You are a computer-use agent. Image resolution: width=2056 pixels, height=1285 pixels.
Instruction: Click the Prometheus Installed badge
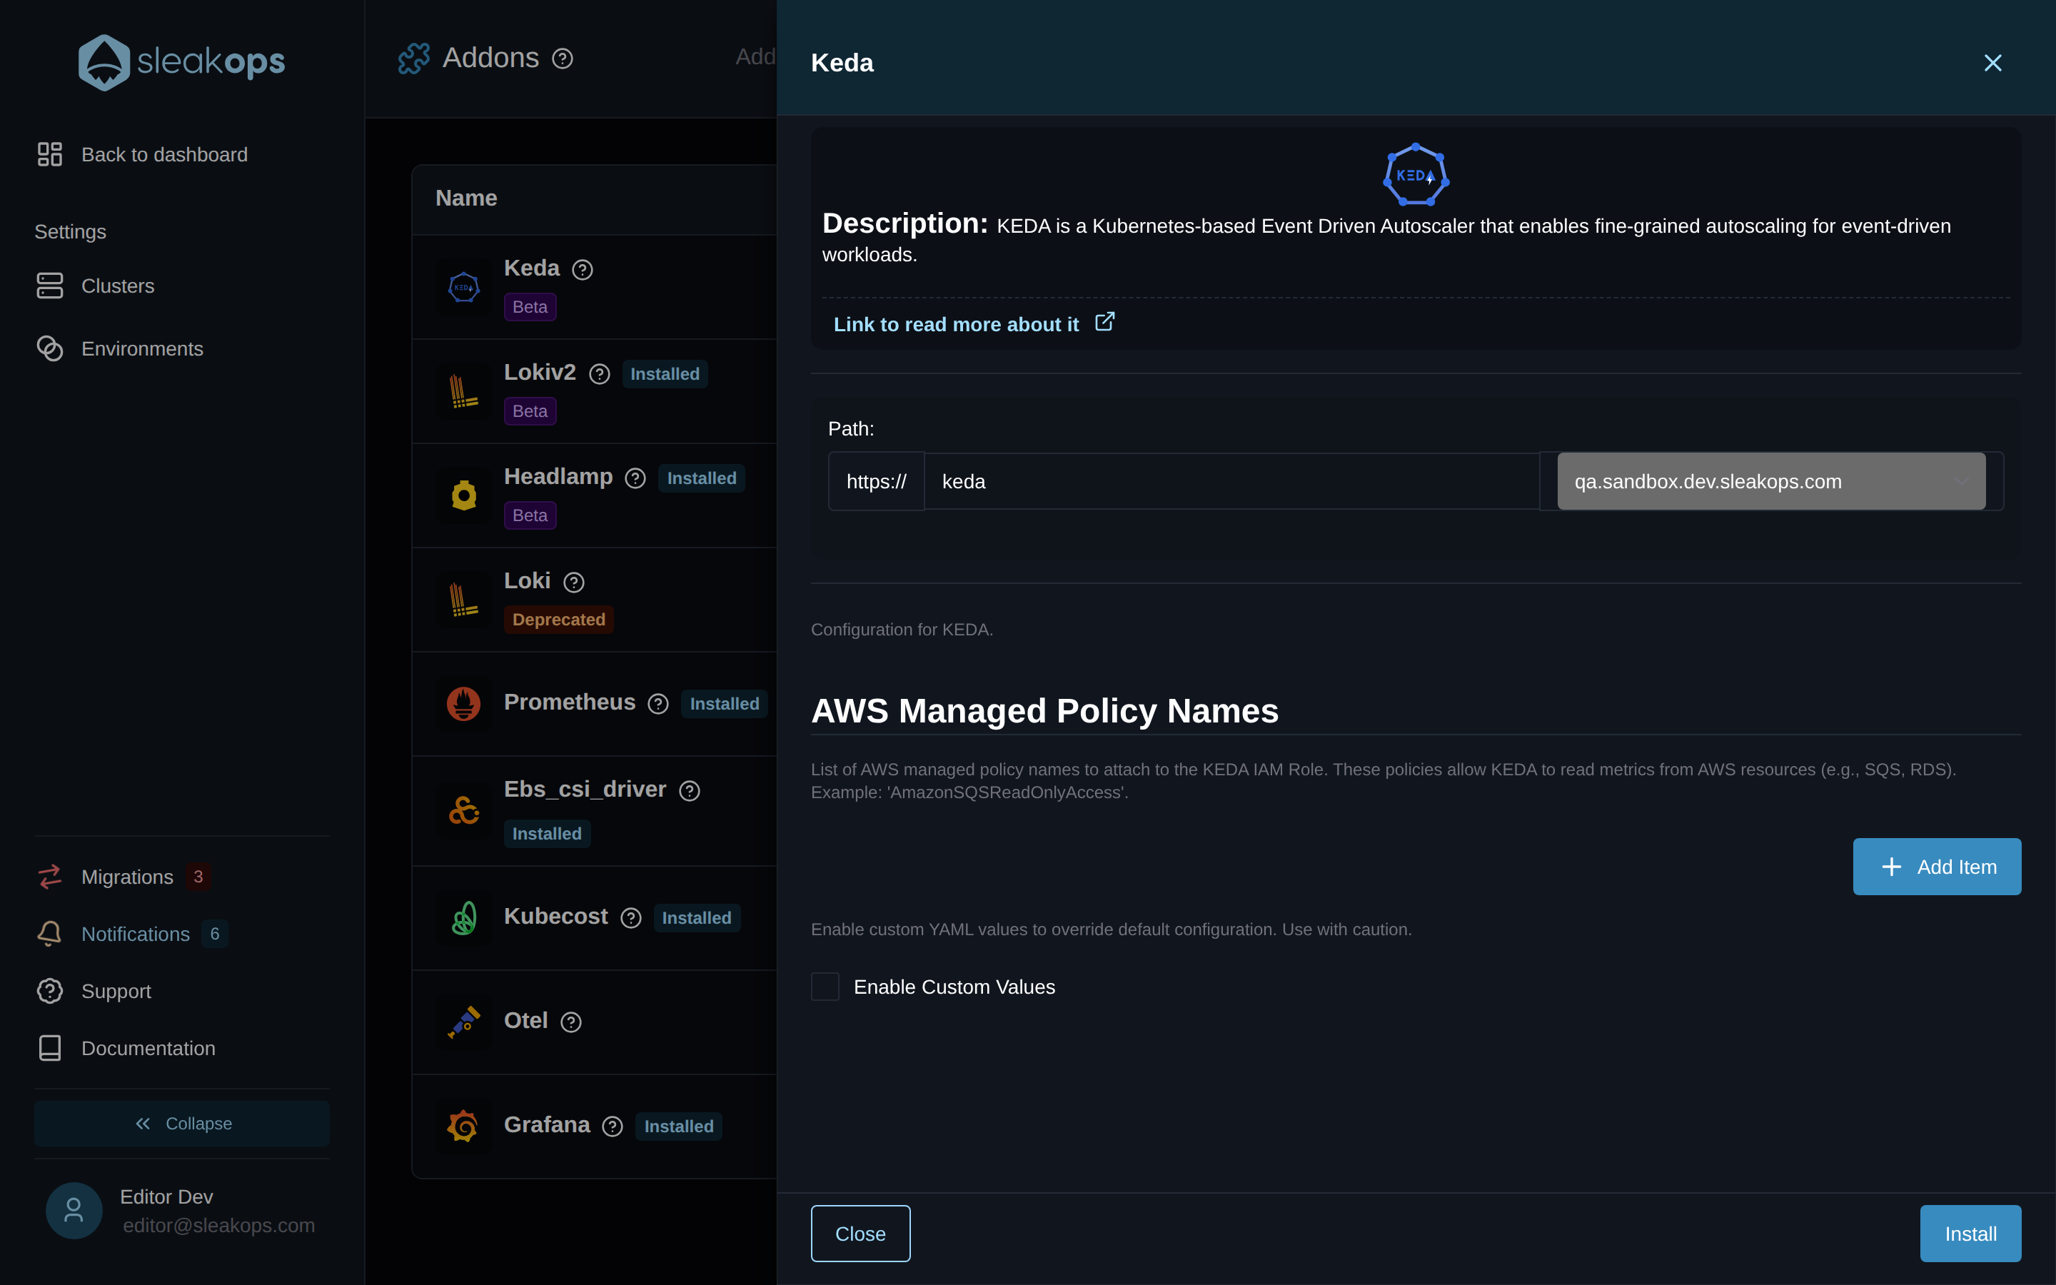point(724,704)
